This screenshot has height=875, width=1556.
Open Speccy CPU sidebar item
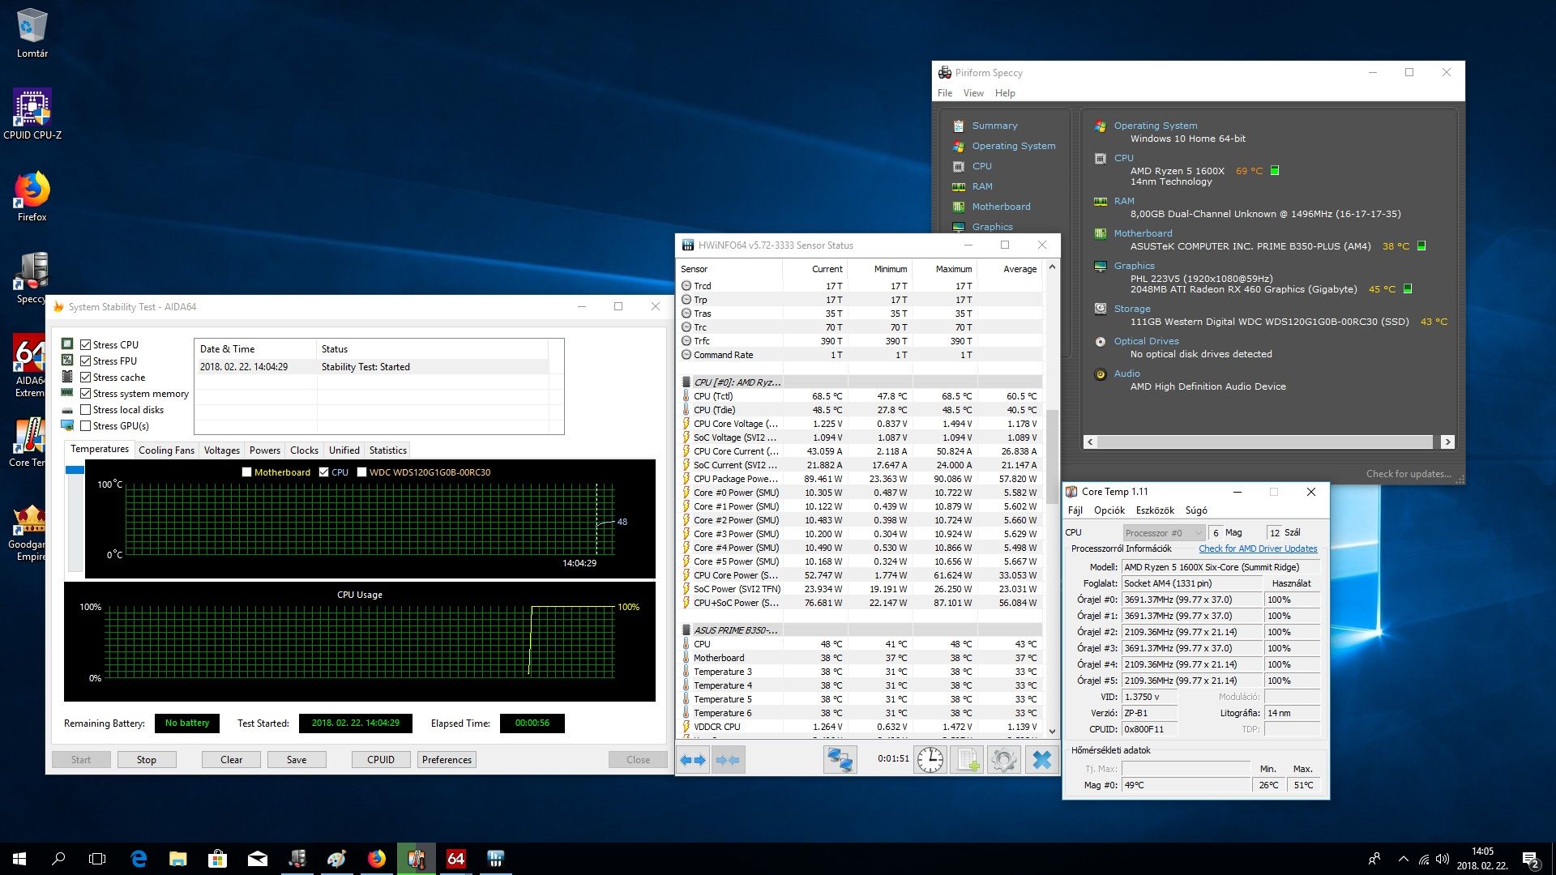click(981, 166)
